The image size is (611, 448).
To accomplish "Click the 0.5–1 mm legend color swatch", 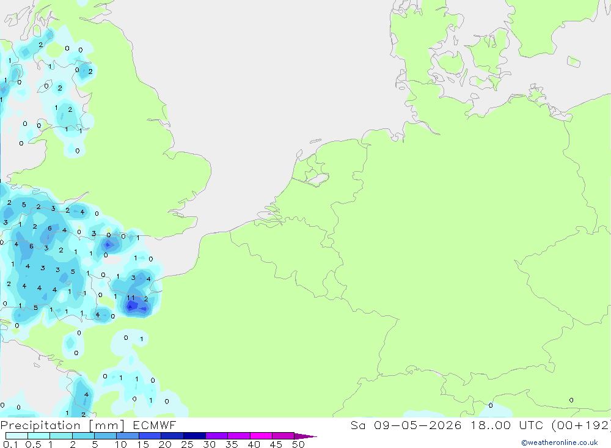I will (x=39, y=436).
